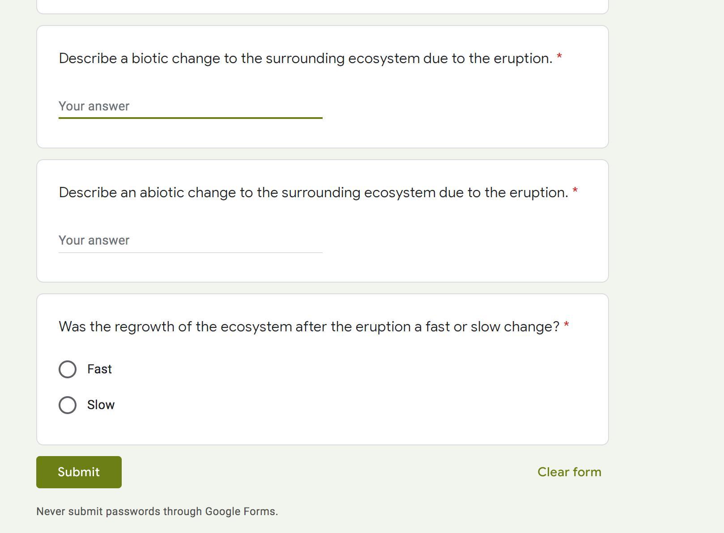
Task: Select the Fast radio button
Action: click(x=68, y=369)
